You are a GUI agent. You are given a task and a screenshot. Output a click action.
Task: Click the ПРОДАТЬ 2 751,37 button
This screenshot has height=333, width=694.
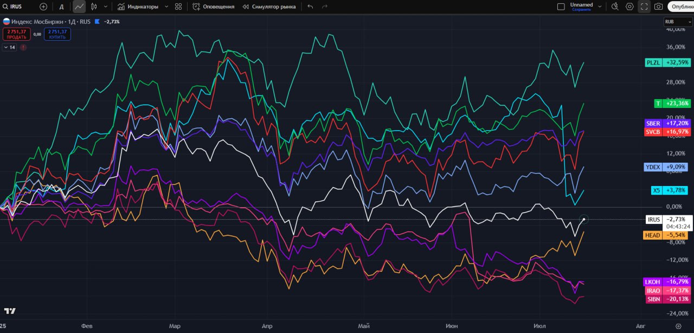point(16,34)
